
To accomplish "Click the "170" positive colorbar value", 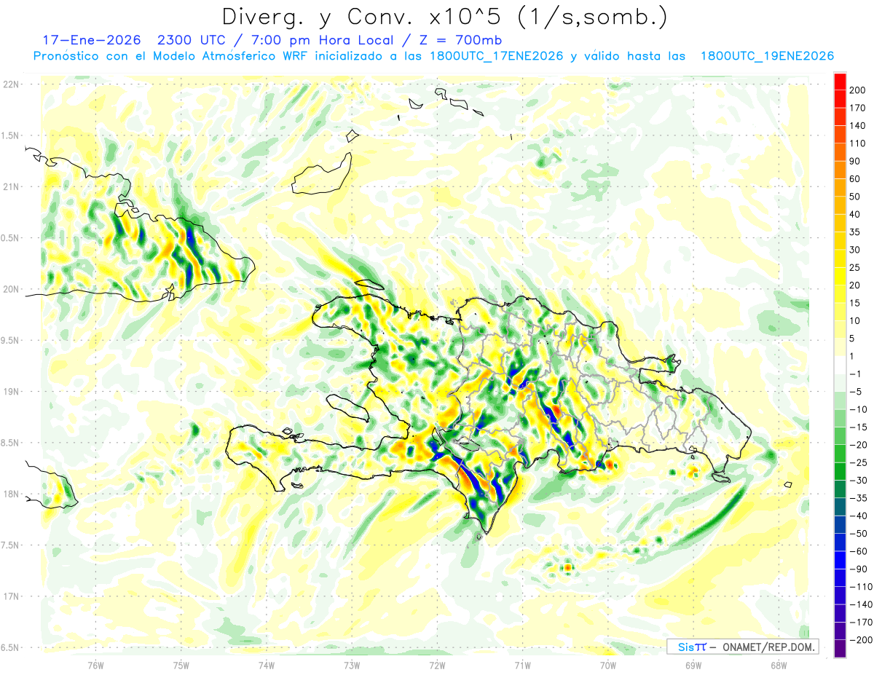I will click(858, 108).
